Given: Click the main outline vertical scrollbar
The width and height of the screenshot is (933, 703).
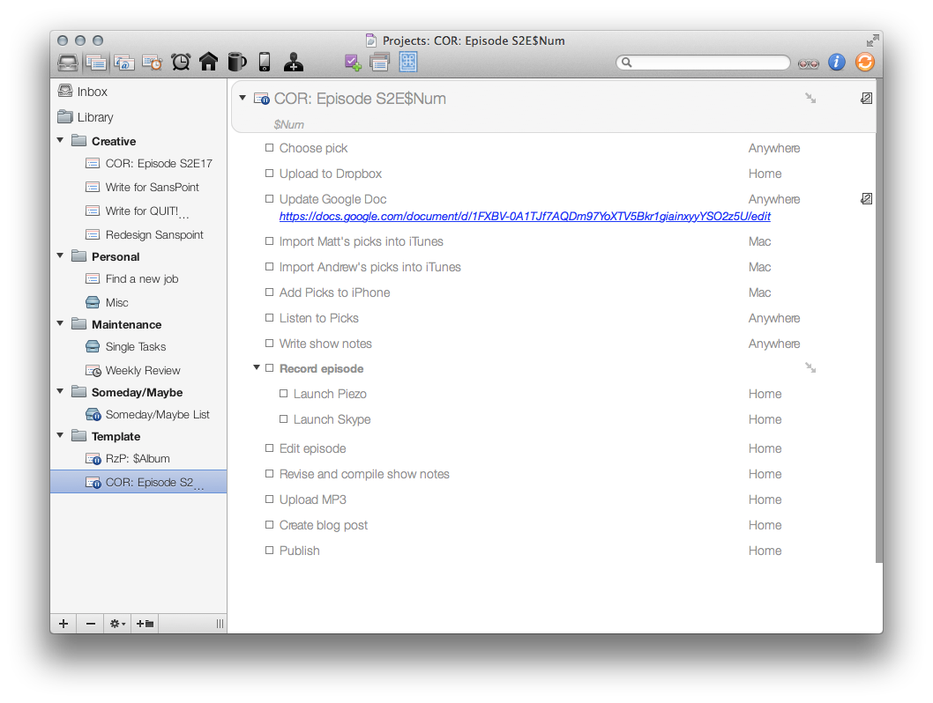Looking at the screenshot, I should pyautogui.click(x=879, y=321).
